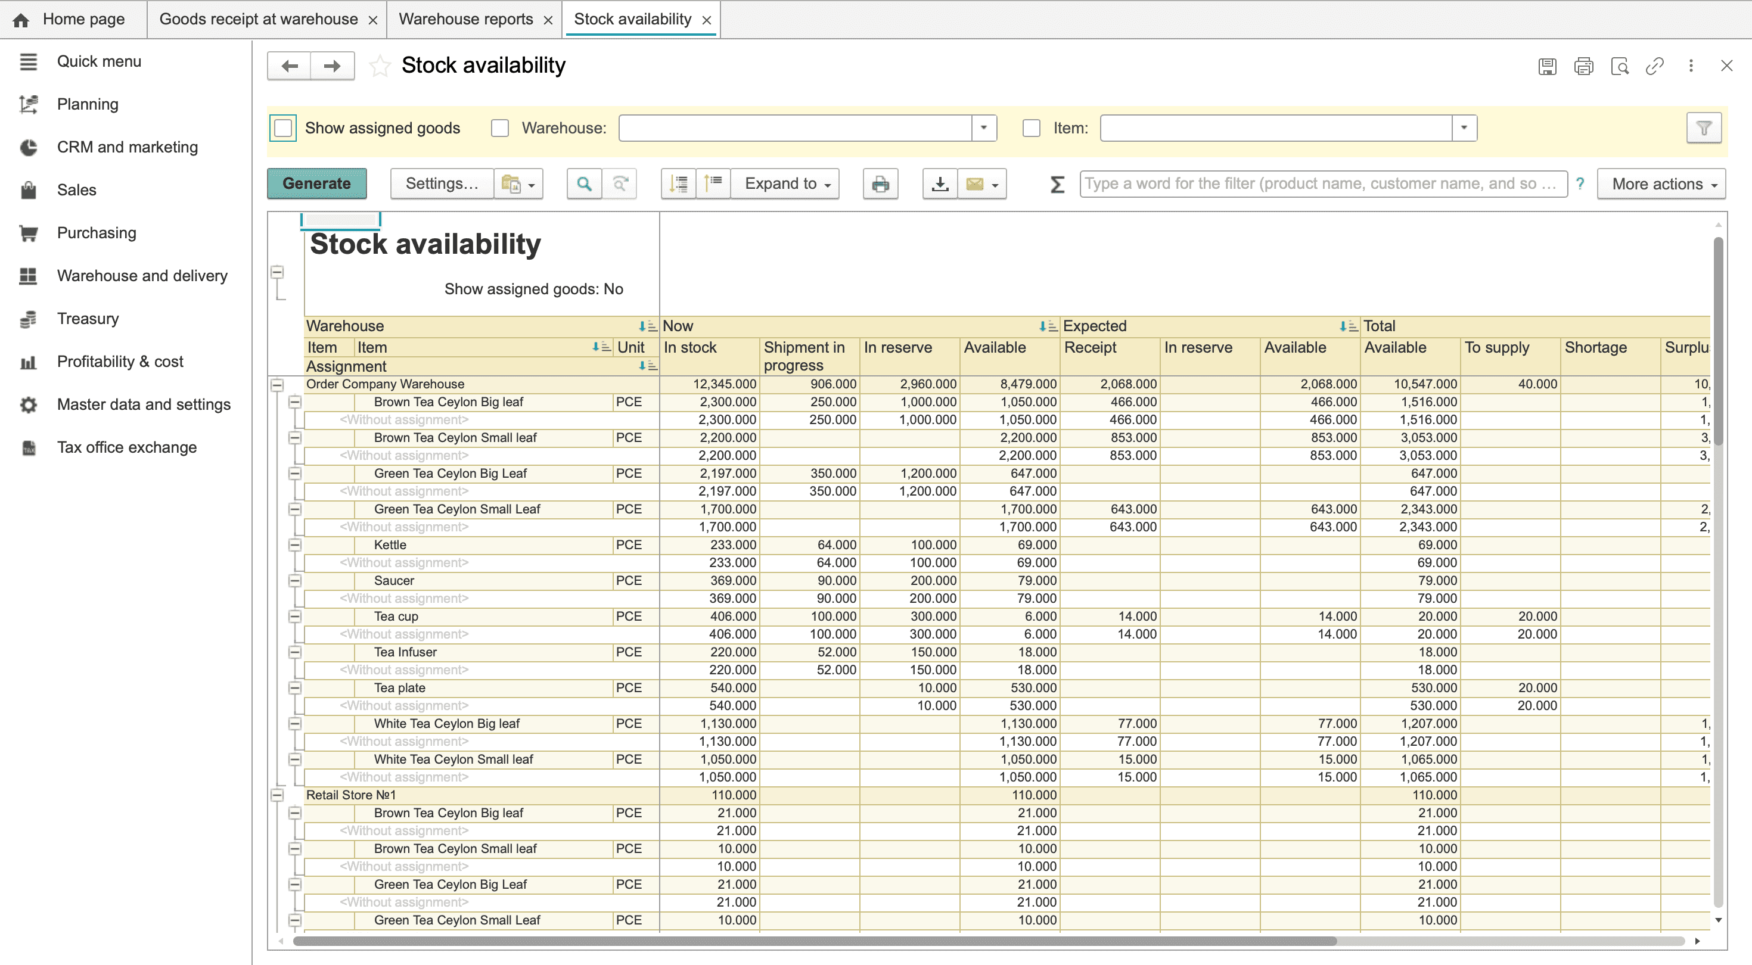Switch to the Warehouse reports tab
The image size is (1752, 965).
[465, 19]
